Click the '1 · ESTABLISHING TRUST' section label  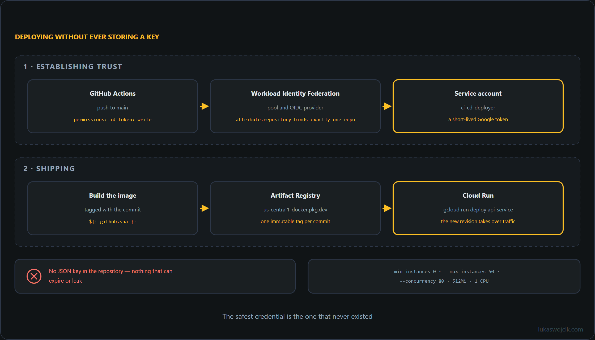coord(73,67)
